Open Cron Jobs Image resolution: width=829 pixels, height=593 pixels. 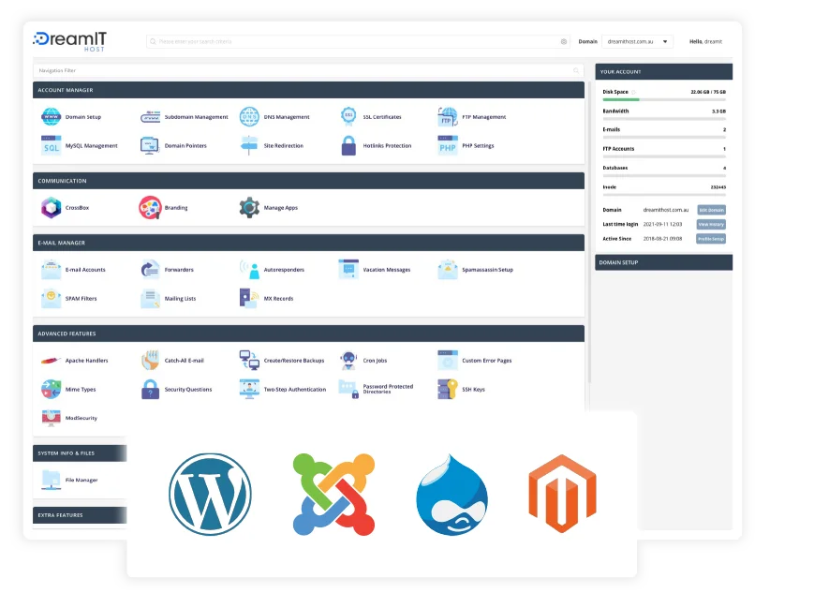click(371, 360)
